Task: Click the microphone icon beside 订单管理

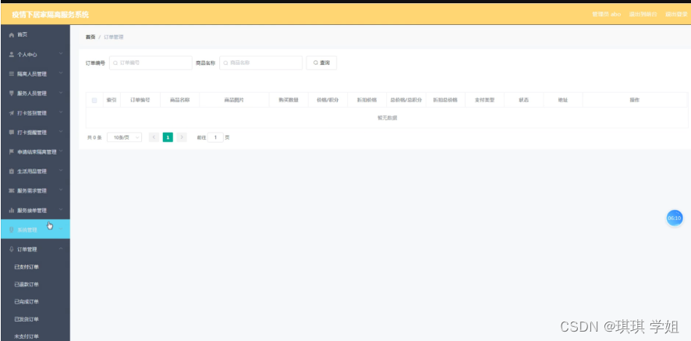Action: 12,249
